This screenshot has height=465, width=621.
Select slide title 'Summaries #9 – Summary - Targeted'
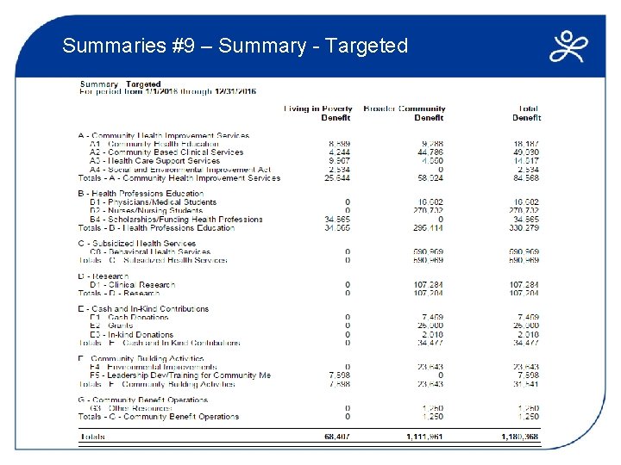235,46
